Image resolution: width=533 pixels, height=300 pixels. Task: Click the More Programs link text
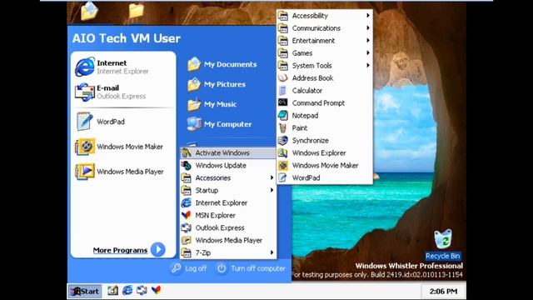pos(120,250)
